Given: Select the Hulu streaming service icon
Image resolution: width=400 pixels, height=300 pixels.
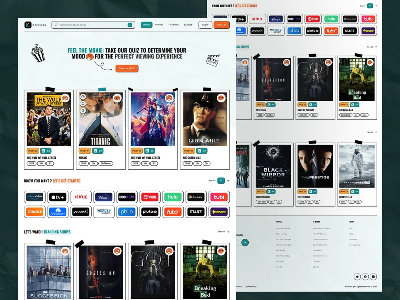Looking at the screenshot, I should [173, 197].
